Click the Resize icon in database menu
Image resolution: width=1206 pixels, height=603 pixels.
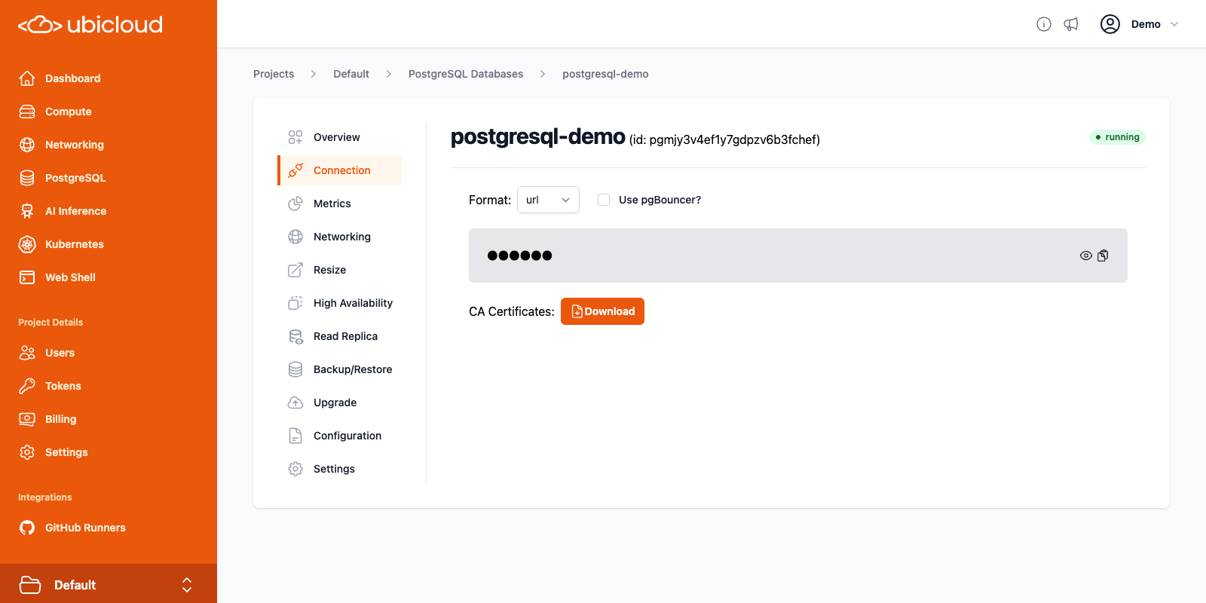coord(295,270)
